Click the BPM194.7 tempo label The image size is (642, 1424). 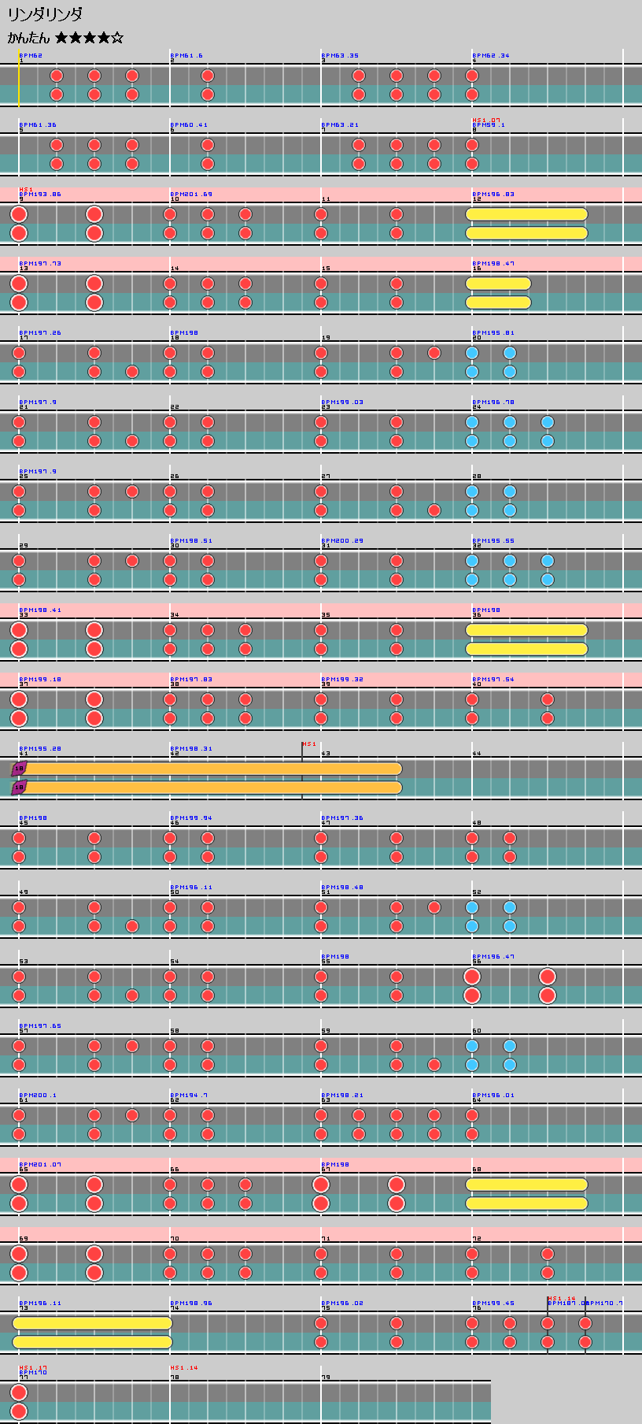pyautogui.click(x=190, y=1095)
